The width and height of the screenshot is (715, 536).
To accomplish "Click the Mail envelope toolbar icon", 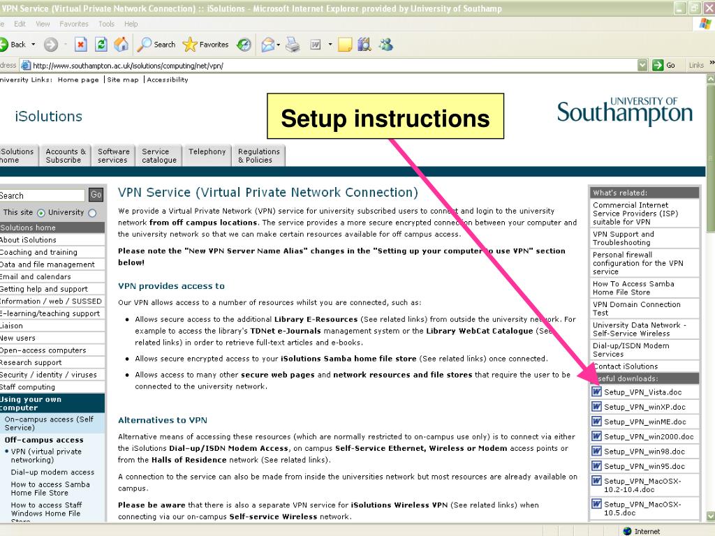I will click(267, 44).
